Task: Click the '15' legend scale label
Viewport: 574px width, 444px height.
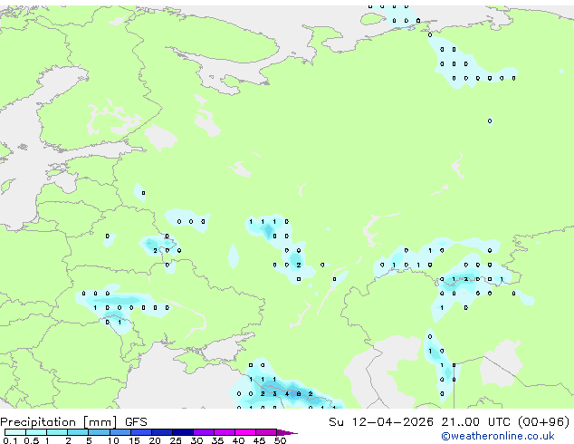Action: click(134, 440)
